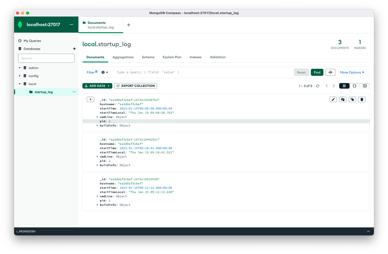The image size is (388, 254).
Task: Expand buildinfo in document ending 533638
Action: tap(97, 205)
